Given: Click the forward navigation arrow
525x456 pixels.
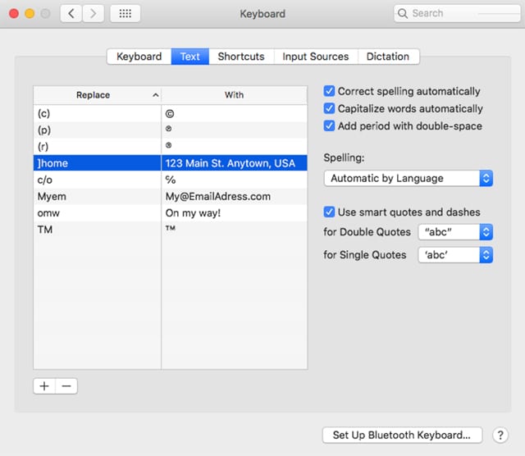Looking at the screenshot, I should coord(94,13).
